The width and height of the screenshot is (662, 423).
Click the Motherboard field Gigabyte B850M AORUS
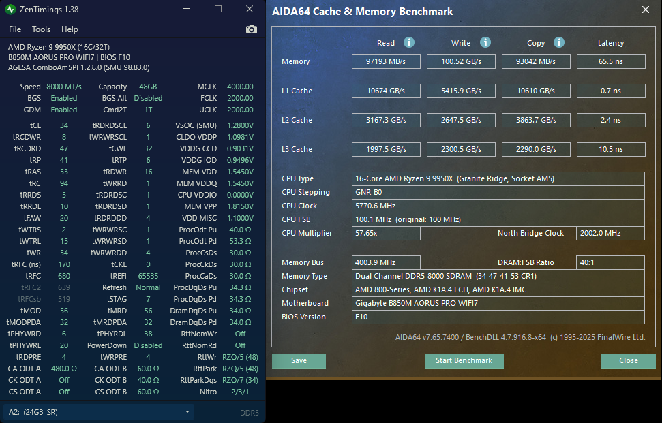[498, 303]
